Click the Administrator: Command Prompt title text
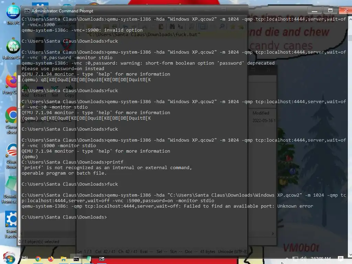Viewport: 352px width, 264px height. click(62, 11)
